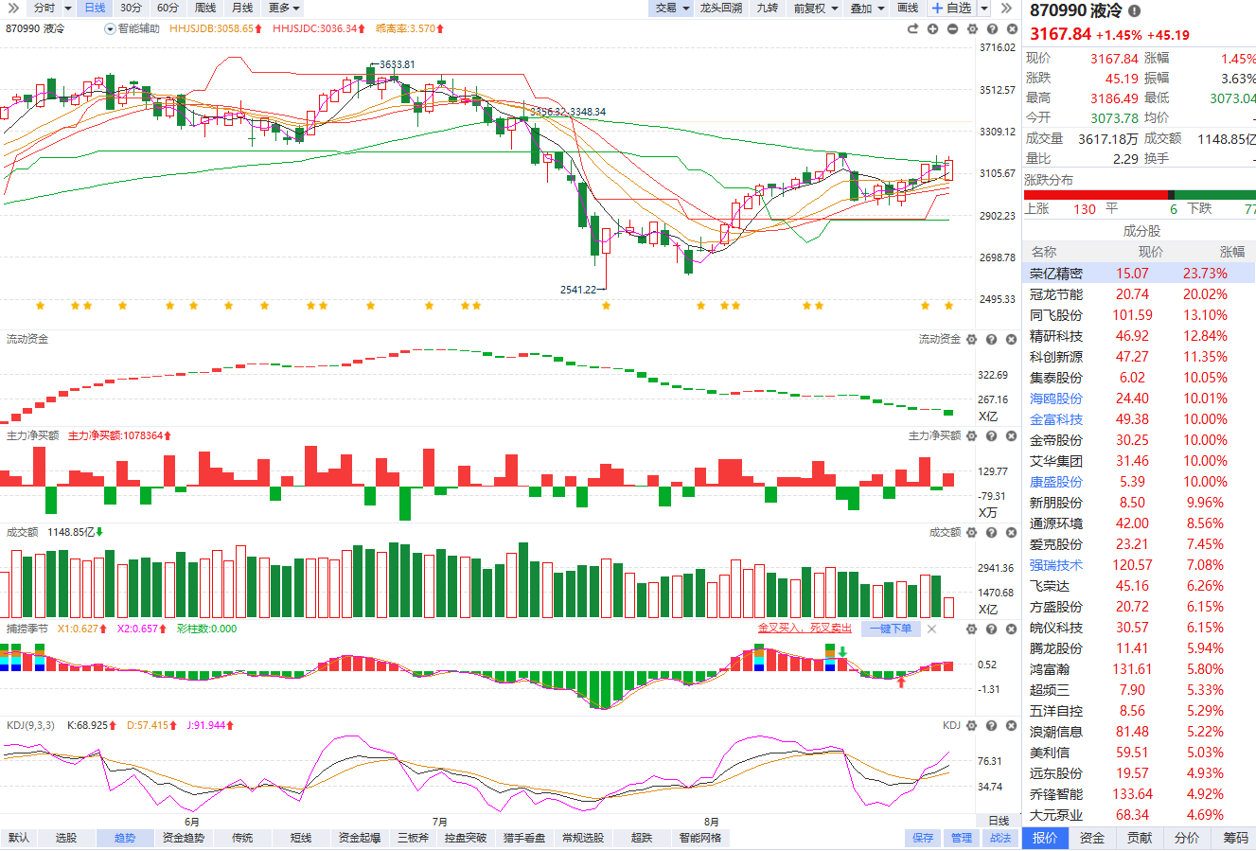The image size is (1256, 851).
Task: Click info icon next to 870990 液冷 title
Action: (1134, 11)
